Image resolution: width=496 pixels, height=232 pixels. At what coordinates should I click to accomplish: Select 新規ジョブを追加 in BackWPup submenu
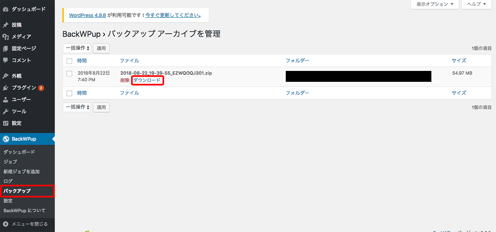click(21, 172)
